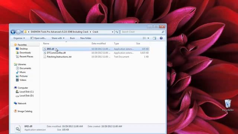Open Help via question mark icon
Screen dimensions: 238x134
tap(161, 38)
